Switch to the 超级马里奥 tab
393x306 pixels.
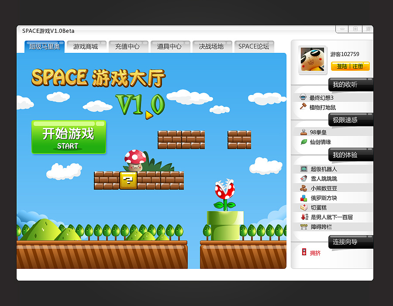(x=45, y=47)
